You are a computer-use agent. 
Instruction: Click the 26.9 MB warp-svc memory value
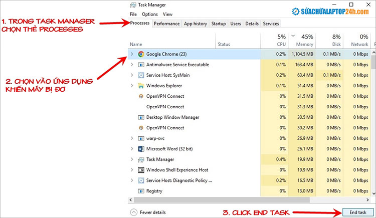pyautogui.click(x=305, y=138)
